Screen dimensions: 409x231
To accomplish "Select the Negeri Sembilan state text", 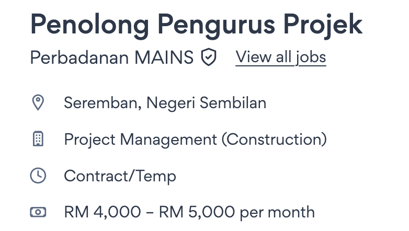I will pos(206,102).
